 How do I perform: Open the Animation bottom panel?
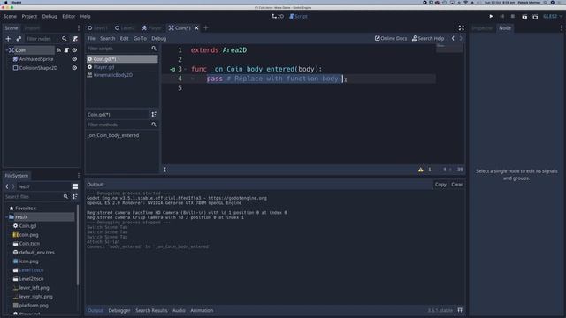202,310
